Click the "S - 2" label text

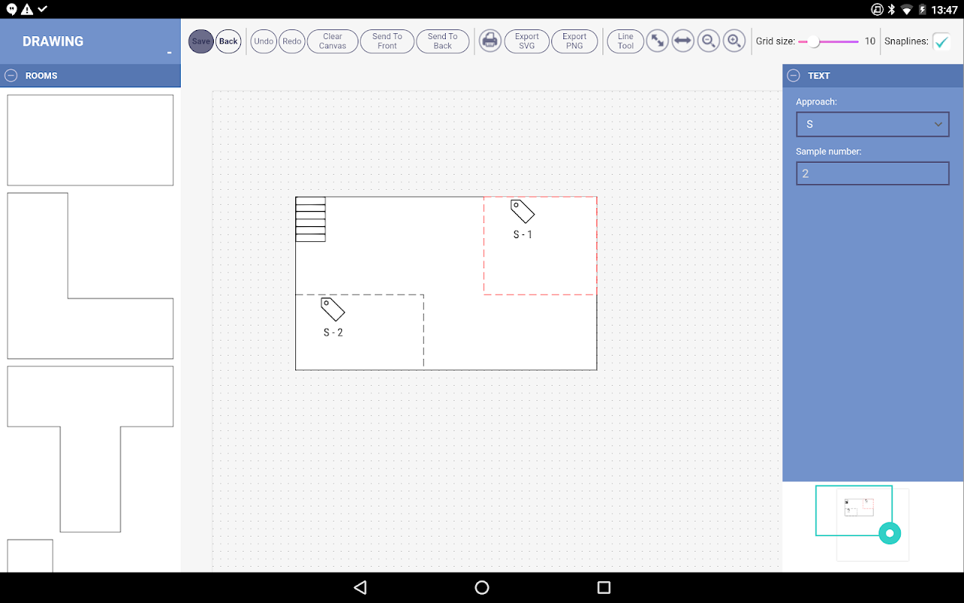point(333,332)
